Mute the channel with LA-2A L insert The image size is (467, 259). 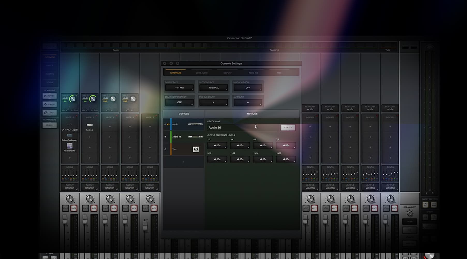(94, 208)
